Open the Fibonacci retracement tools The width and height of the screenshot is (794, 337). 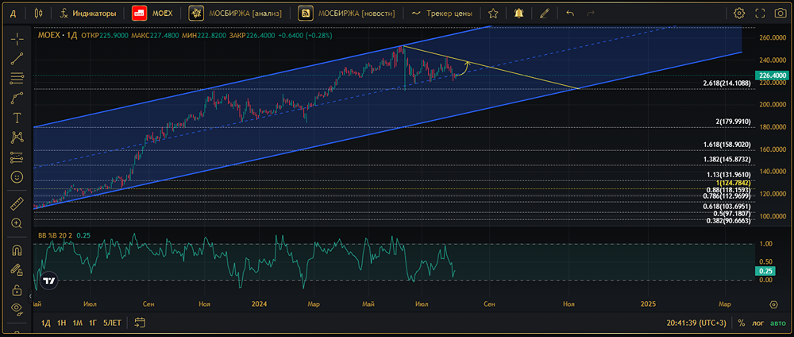tap(17, 78)
